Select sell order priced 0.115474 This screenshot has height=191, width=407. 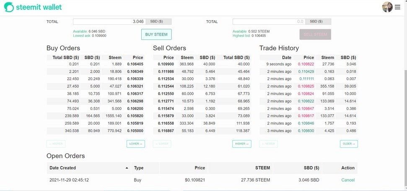point(202,109)
